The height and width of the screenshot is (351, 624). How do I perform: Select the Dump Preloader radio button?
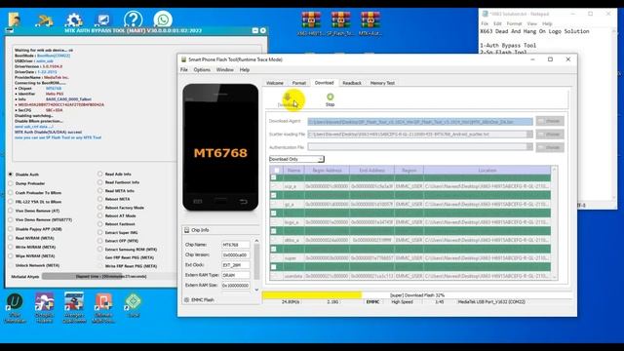(11, 183)
